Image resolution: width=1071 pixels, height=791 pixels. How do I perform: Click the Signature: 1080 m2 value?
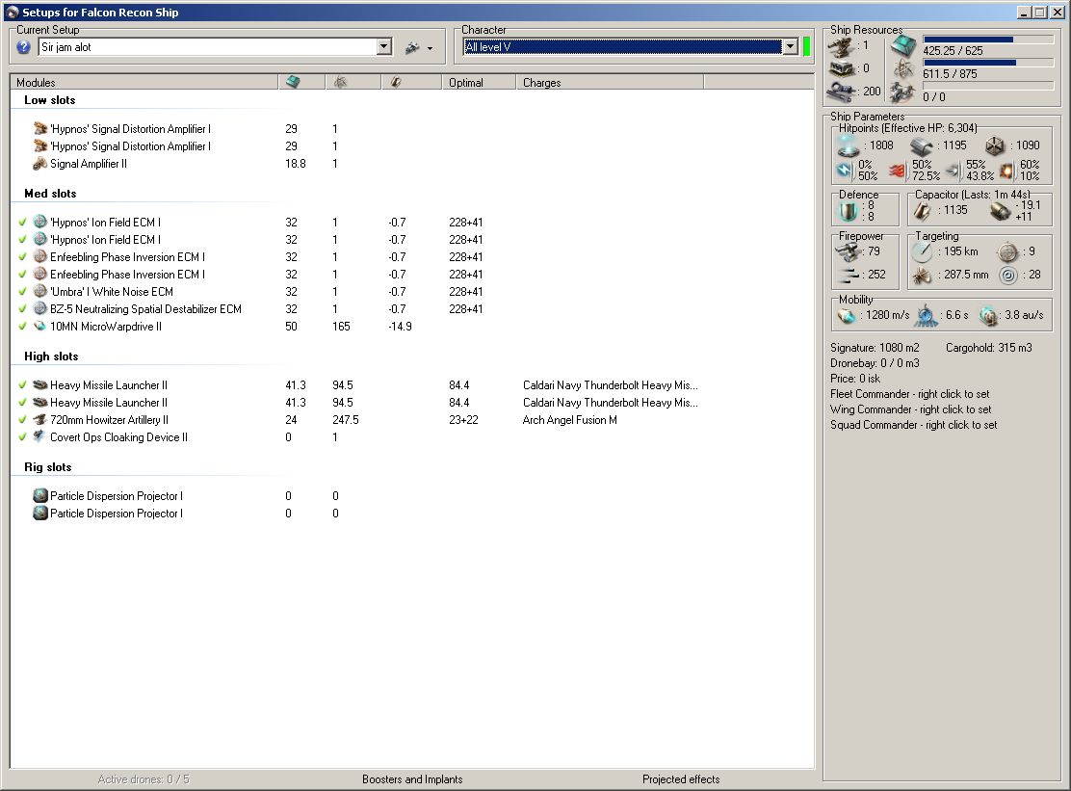(875, 348)
